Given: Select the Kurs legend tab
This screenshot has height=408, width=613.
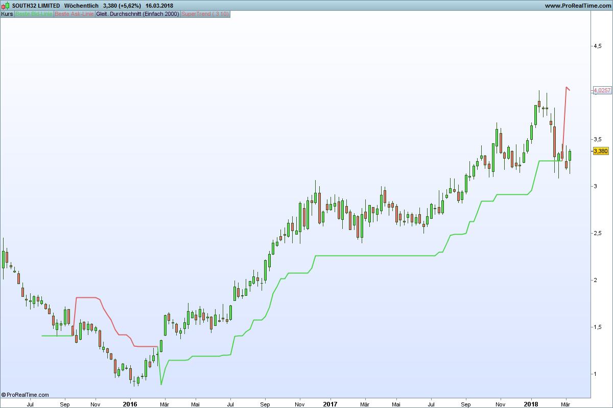Looking at the screenshot, I should (x=7, y=14).
